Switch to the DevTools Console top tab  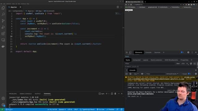coord(148,52)
